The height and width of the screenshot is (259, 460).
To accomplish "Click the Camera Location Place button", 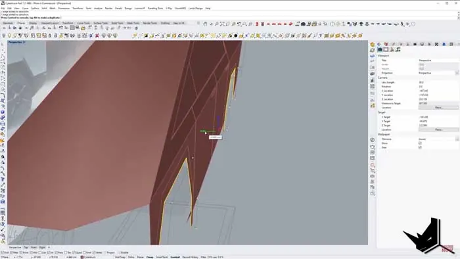I will [x=438, y=108].
